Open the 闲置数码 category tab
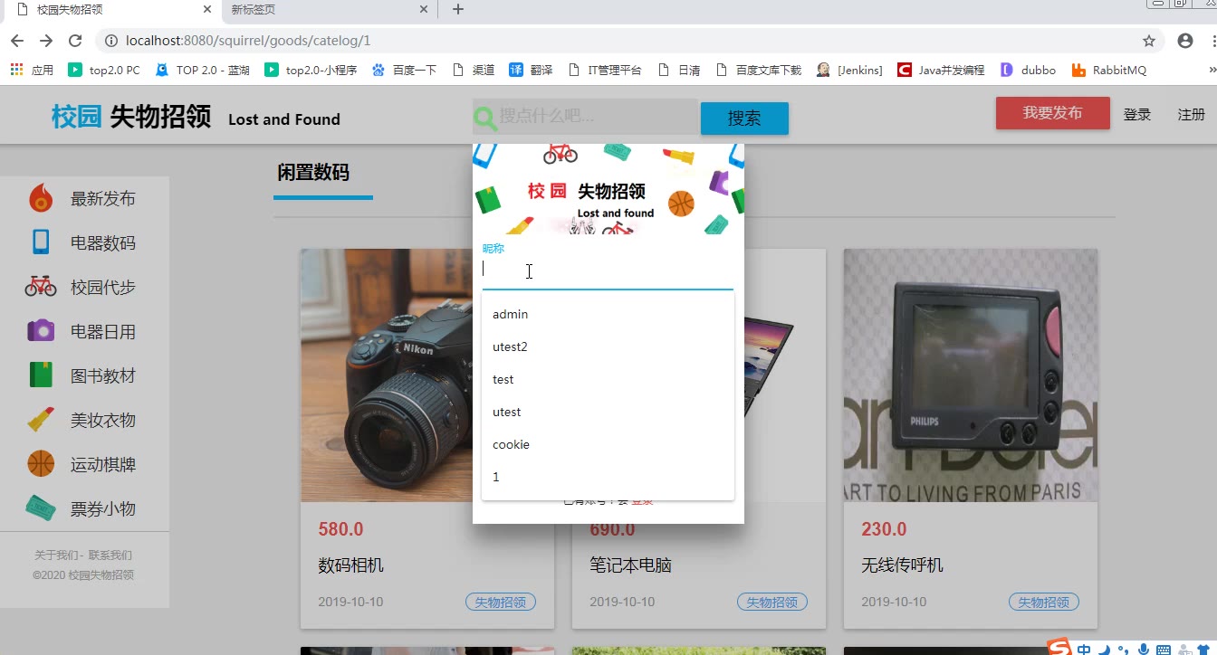Screen dimensions: 1217x655 pos(313,173)
